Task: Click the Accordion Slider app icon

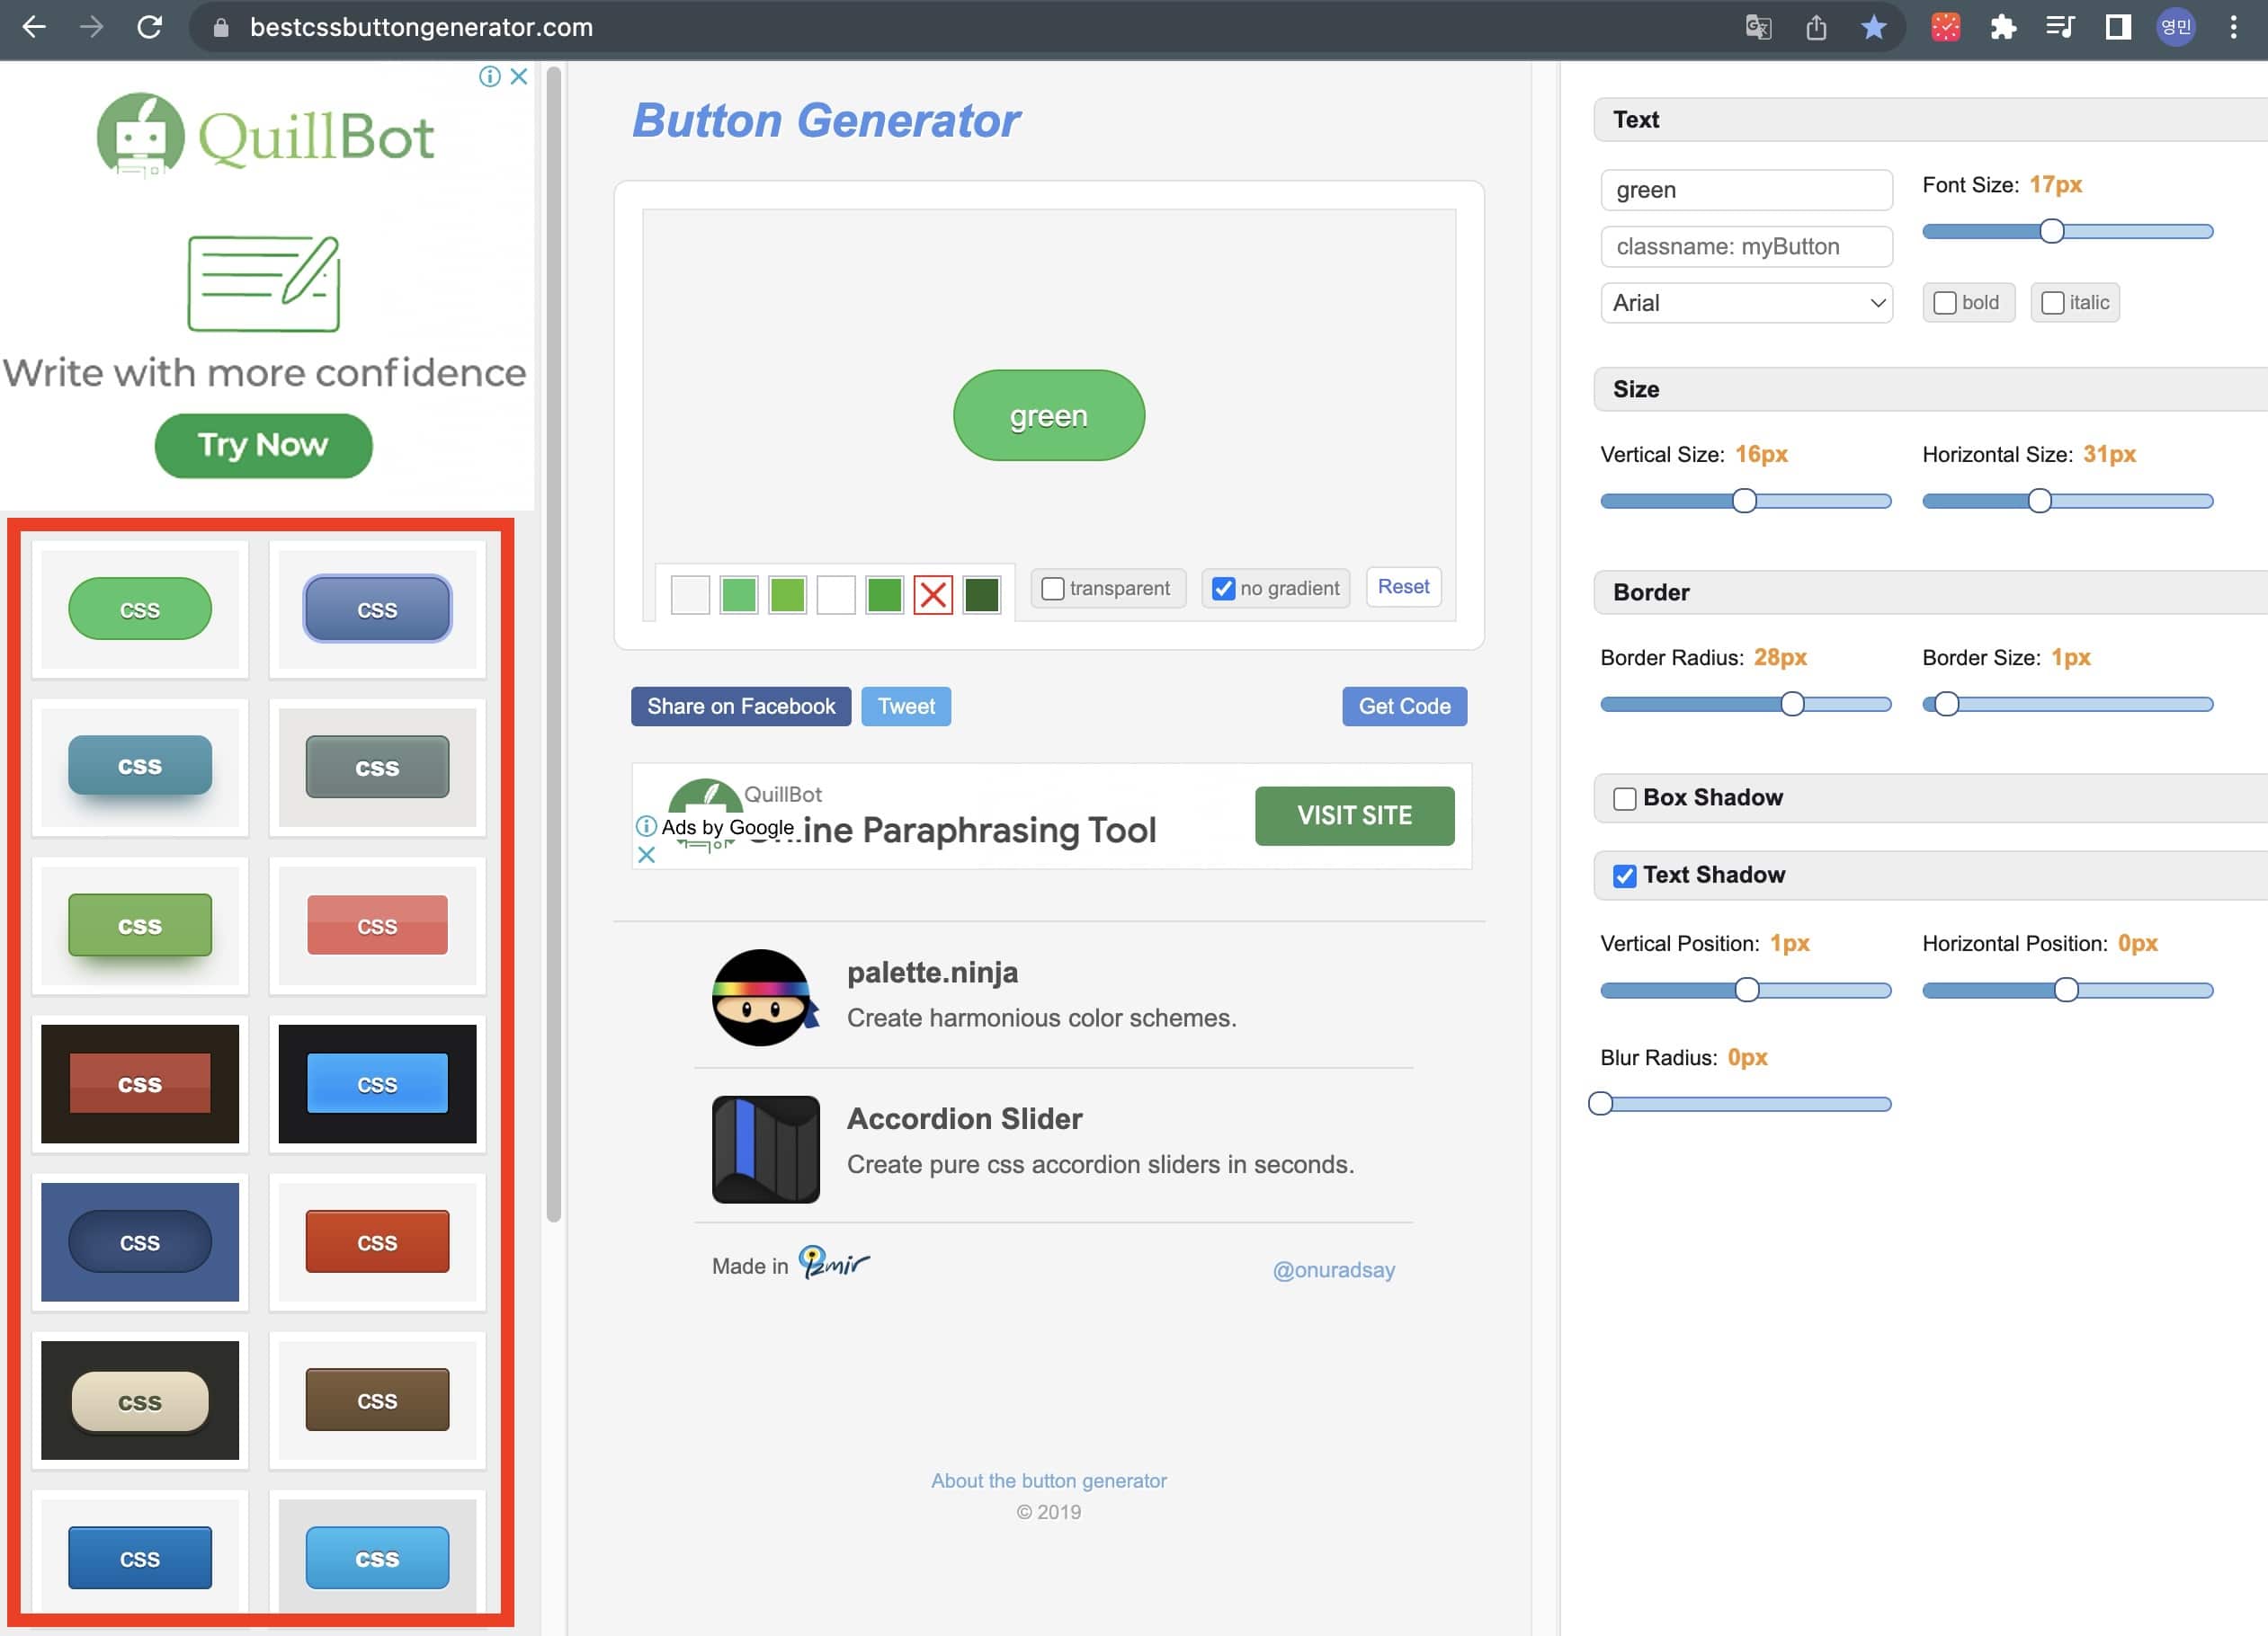Action: [764, 1150]
